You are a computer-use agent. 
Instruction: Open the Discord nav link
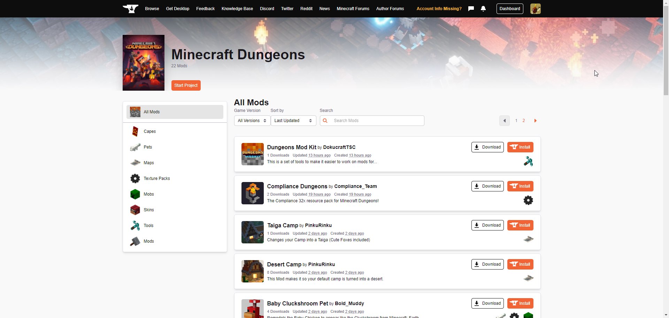pos(267,9)
